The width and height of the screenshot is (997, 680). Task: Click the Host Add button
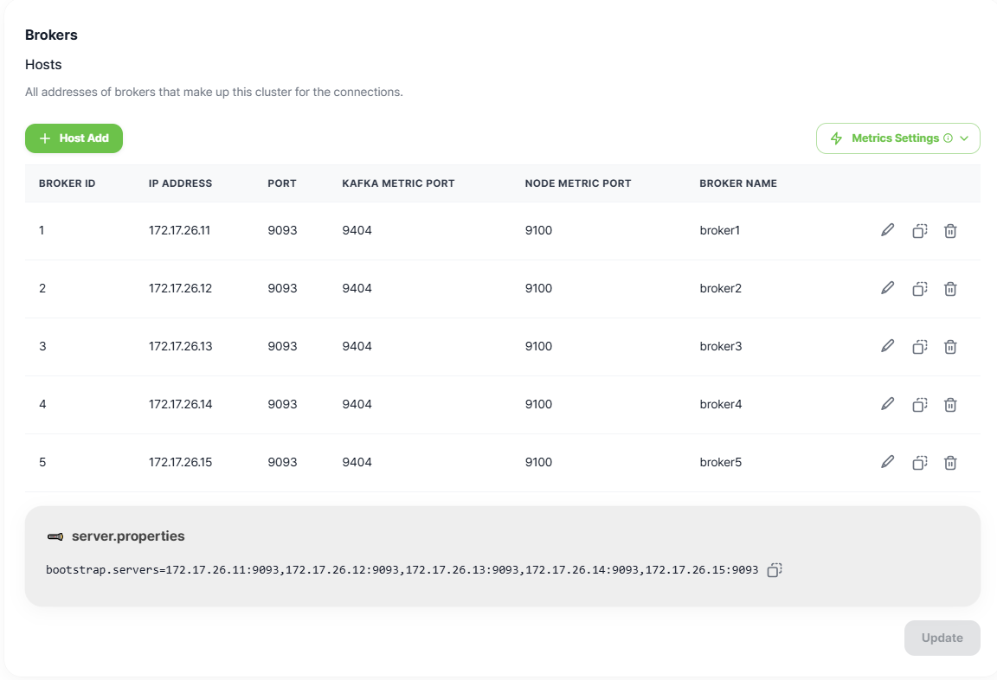[x=74, y=138]
